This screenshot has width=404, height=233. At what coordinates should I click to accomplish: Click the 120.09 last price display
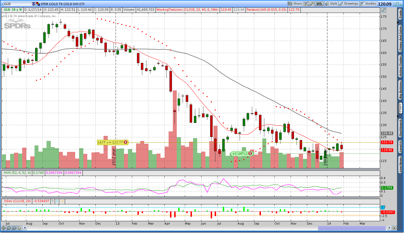(x=385, y=4)
